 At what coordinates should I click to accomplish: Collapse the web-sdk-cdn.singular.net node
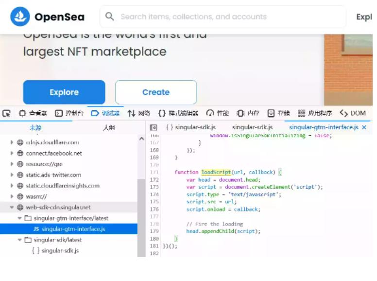click(12, 207)
